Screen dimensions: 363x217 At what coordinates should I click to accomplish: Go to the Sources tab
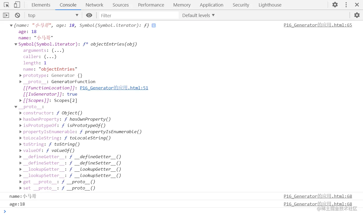click(x=120, y=5)
